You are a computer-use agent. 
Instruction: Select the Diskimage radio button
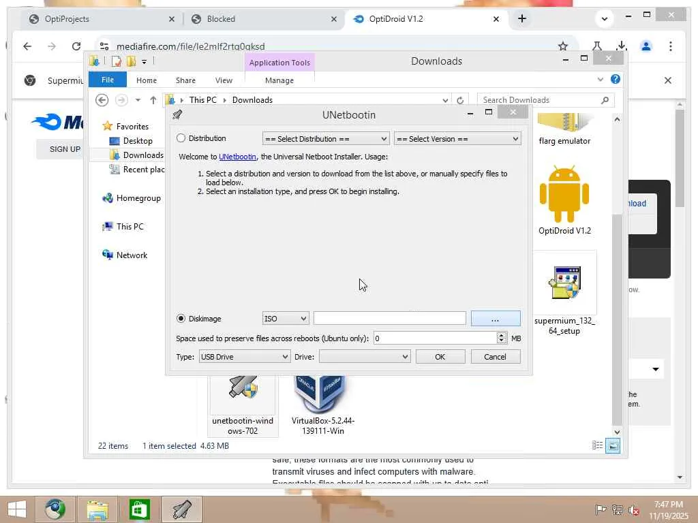pyautogui.click(x=181, y=319)
